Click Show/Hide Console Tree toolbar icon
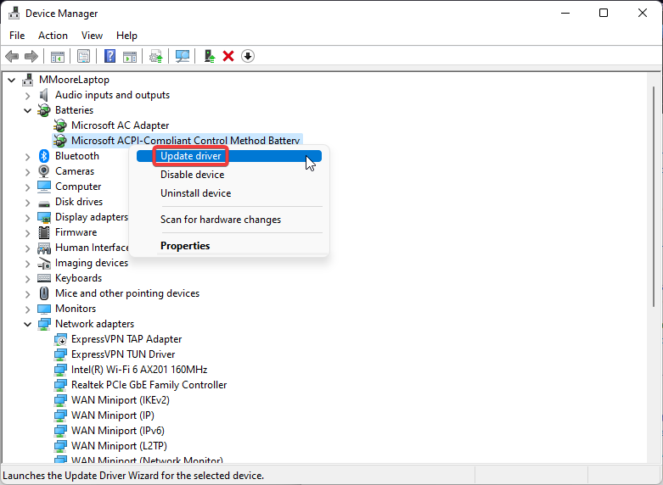The width and height of the screenshot is (663, 485). coord(58,56)
